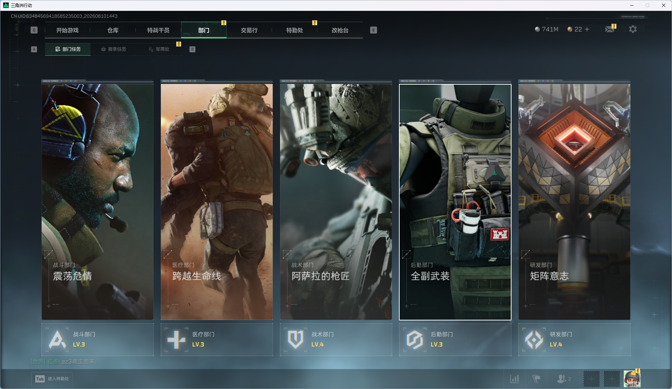Click the world chat message line
This screenshot has width=672, height=389.
coord(64,362)
